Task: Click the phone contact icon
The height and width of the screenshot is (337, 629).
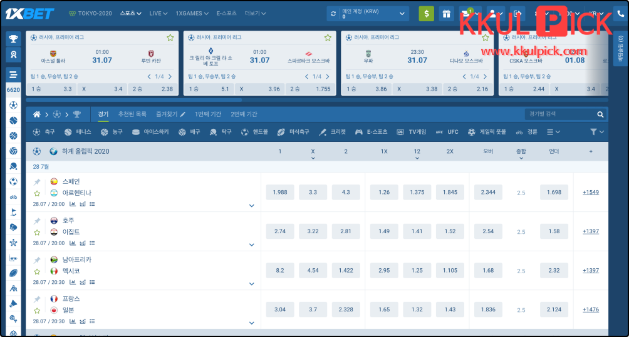Action: point(620,14)
